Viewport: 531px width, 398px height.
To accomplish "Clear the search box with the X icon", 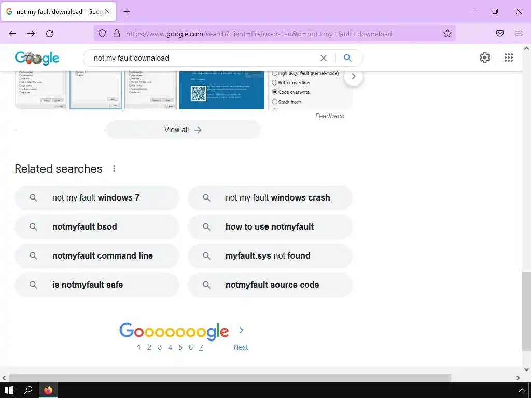I will (x=324, y=58).
